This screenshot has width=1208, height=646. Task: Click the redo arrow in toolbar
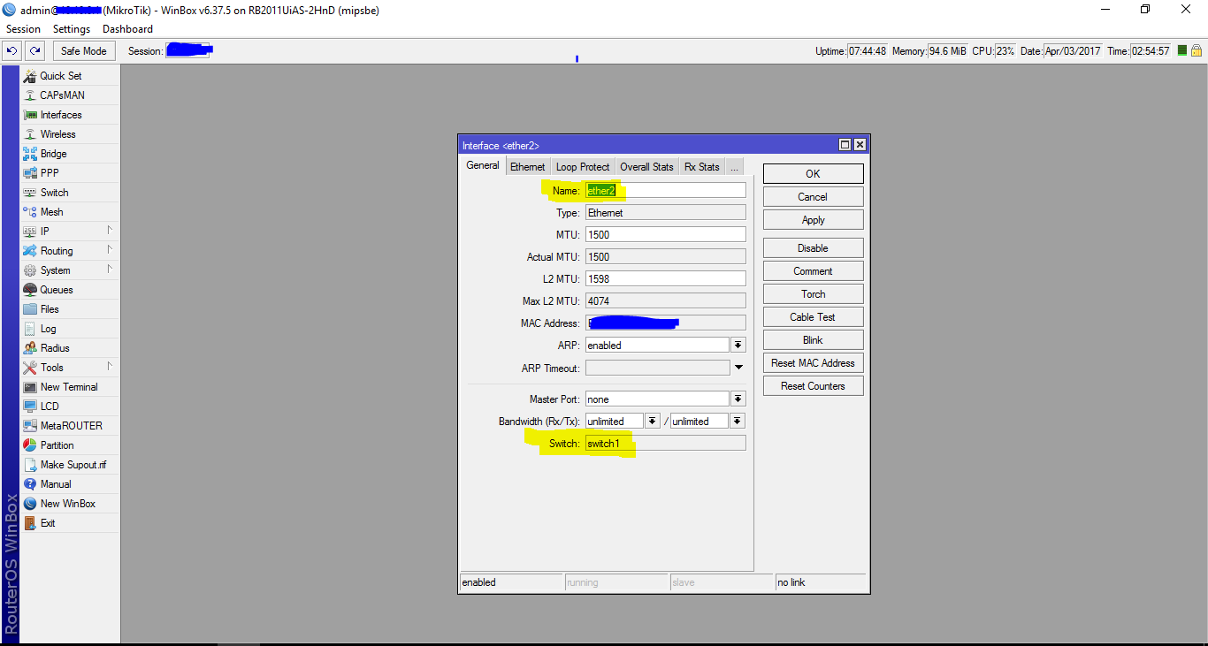point(34,51)
